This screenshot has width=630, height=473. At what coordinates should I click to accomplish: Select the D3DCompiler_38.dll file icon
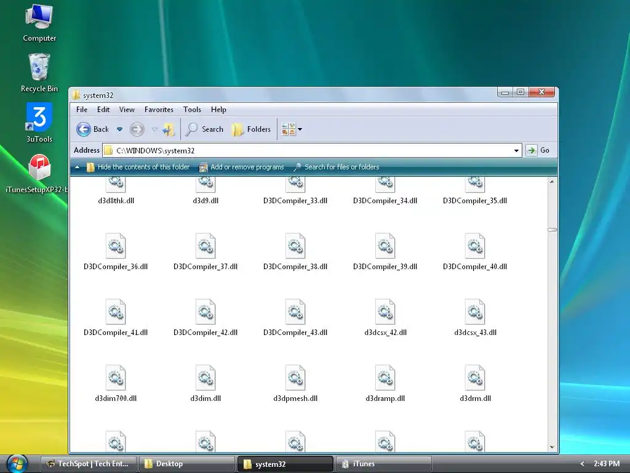tap(295, 246)
